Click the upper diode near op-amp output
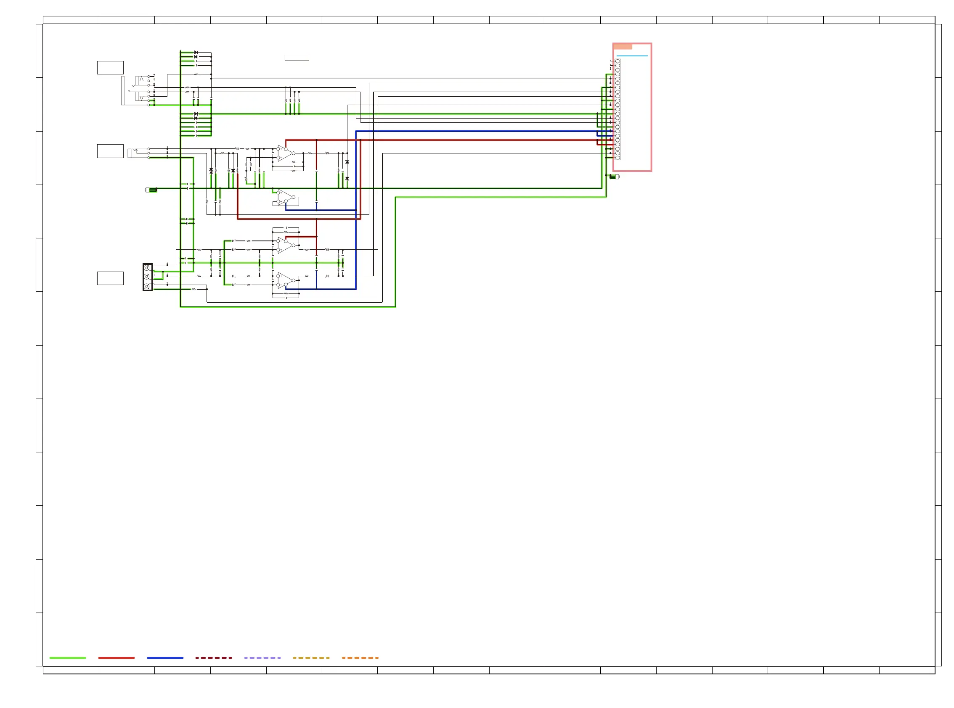This screenshot has width=954, height=708. coord(347,162)
